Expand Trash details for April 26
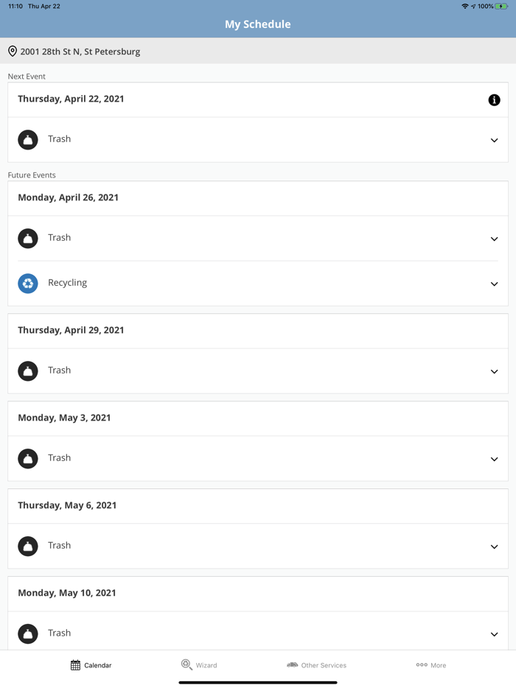Viewport: 516px width, 688px height. 494,239
